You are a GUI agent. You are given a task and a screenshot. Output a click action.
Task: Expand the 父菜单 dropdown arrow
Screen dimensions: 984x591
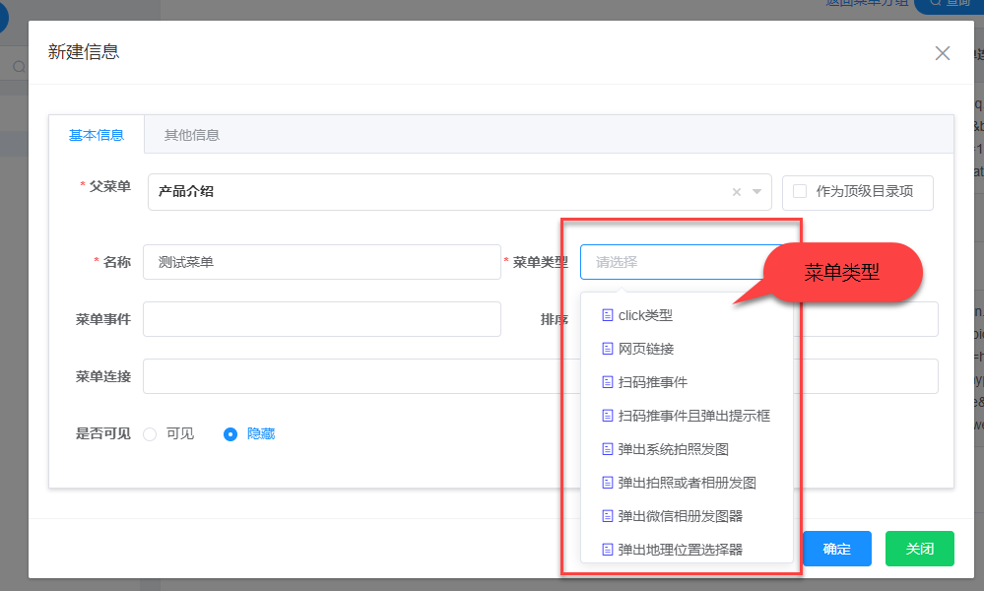[x=756, y=192]
